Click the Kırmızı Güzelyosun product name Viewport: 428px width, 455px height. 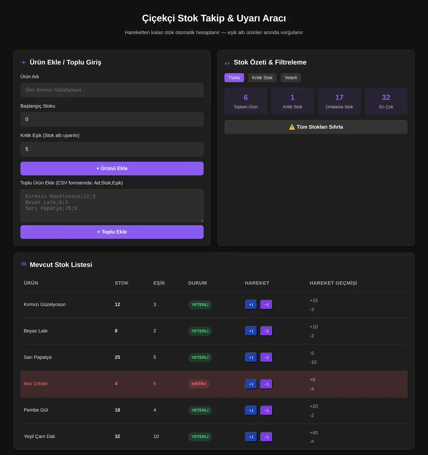pos(45,305)
